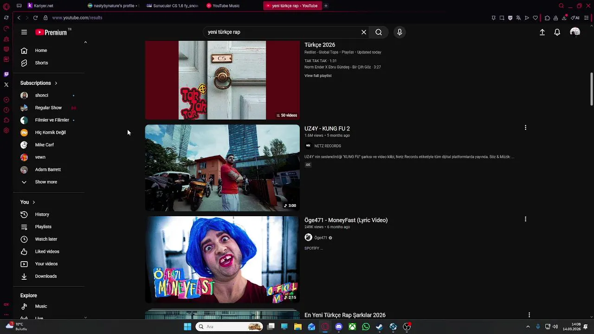This screenshot has height=334, width=594.
Task: Open vewn subscription
Action: (49, 157)
